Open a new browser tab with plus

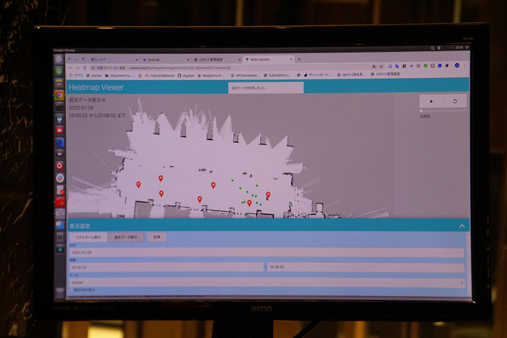click(x=299, y=59)
